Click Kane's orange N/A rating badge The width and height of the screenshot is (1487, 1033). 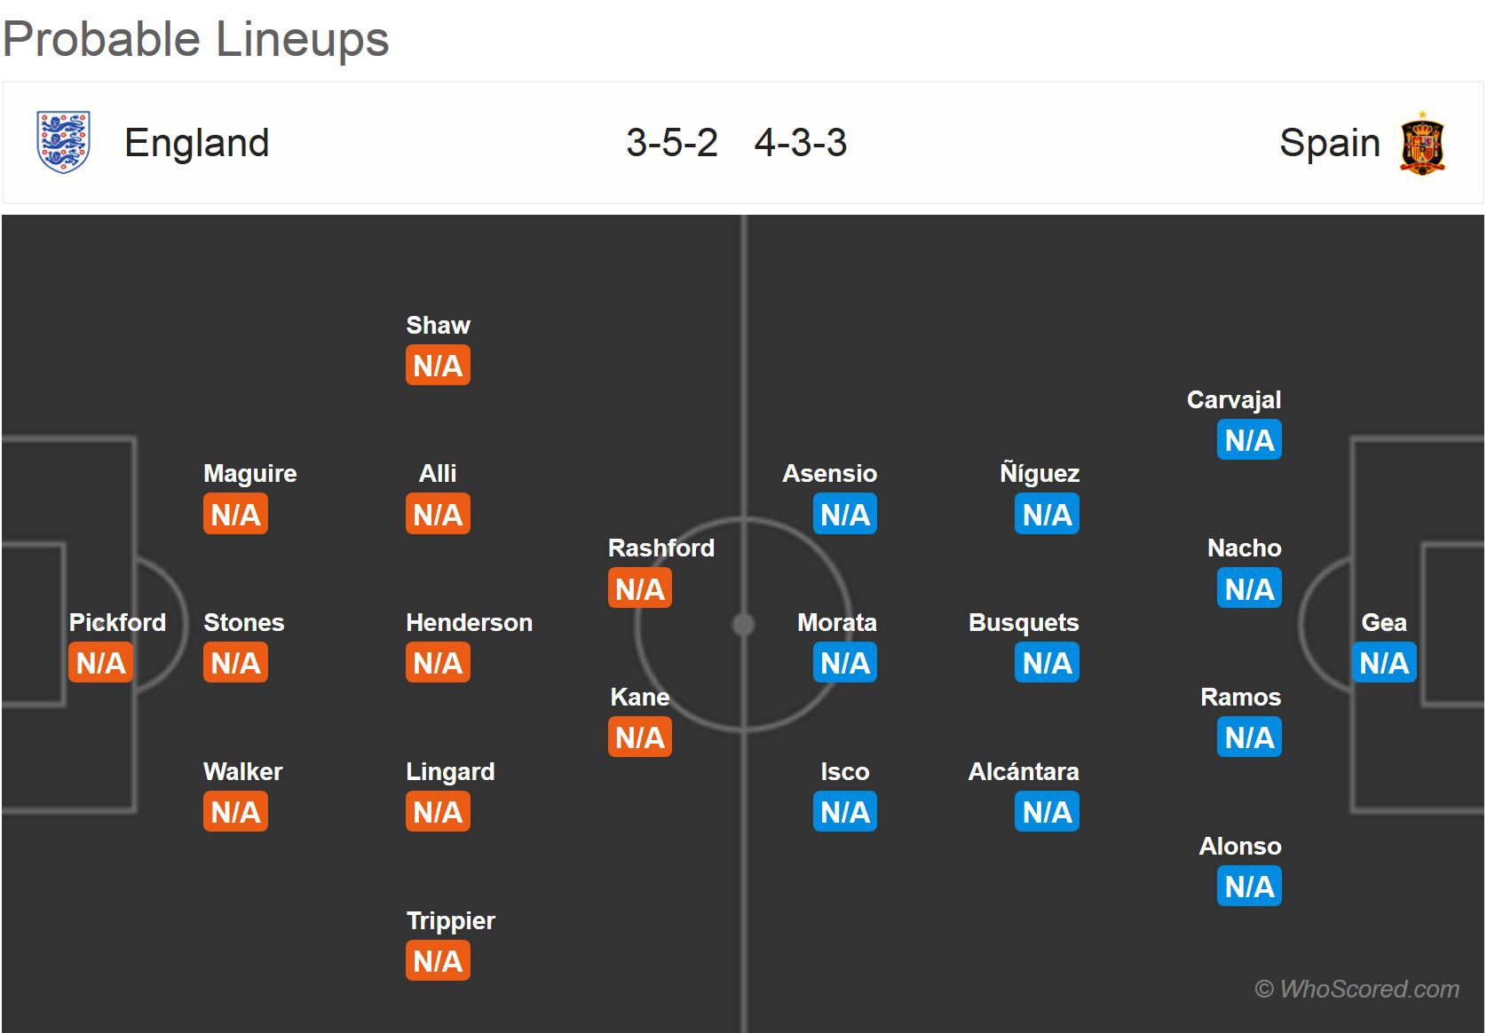(x=639, y=737)
